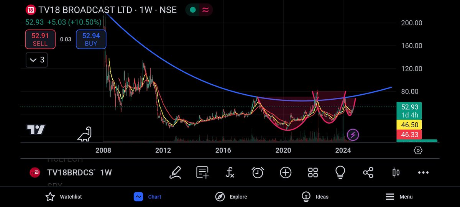Tap the plus add-symbol icon

pos(286,172)
